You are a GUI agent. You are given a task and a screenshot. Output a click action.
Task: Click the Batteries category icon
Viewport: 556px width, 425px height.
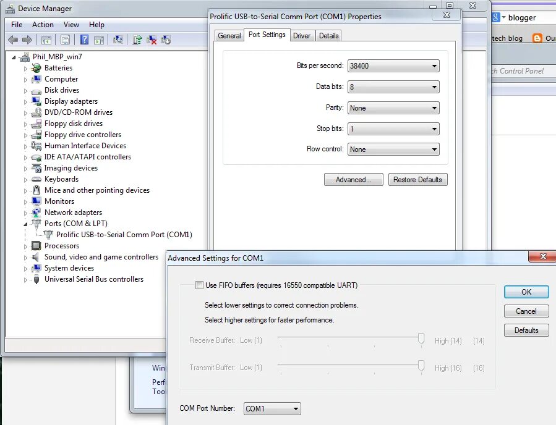36,68
